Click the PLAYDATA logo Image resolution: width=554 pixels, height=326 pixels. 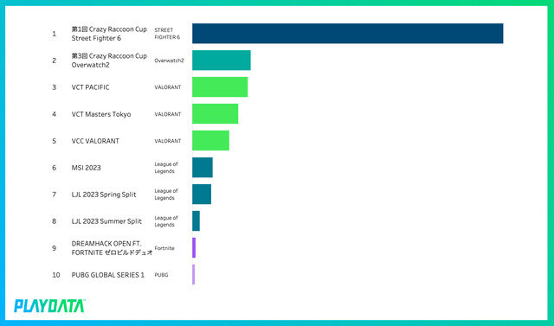[x=49, y=306]
